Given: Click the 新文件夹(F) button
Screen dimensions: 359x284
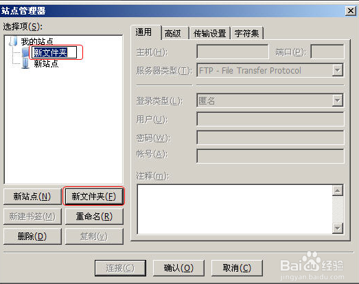Looking at the screenshot, I should click(94, 197).
